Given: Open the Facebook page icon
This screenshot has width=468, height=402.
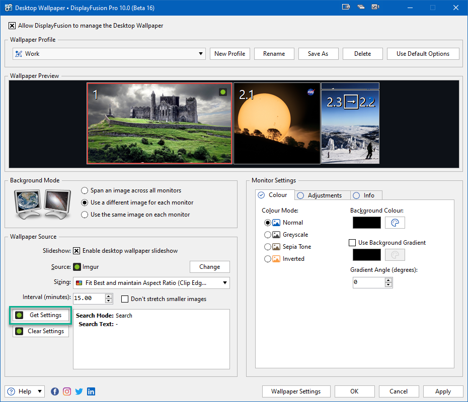Looking at the screenshot, I should pyautogui.click(x=54, y=391).
